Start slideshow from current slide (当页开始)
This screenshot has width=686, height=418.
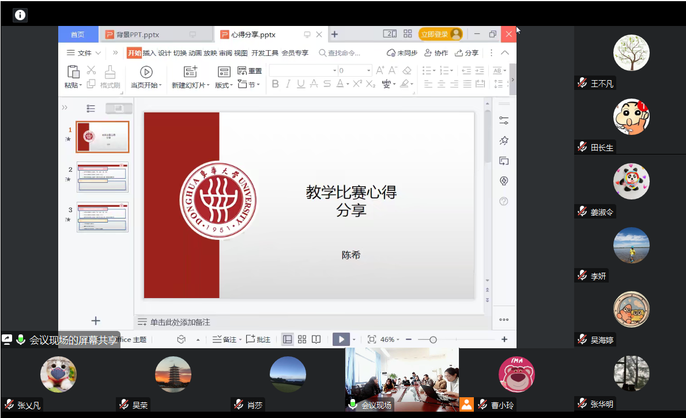(x=146, y=72)
